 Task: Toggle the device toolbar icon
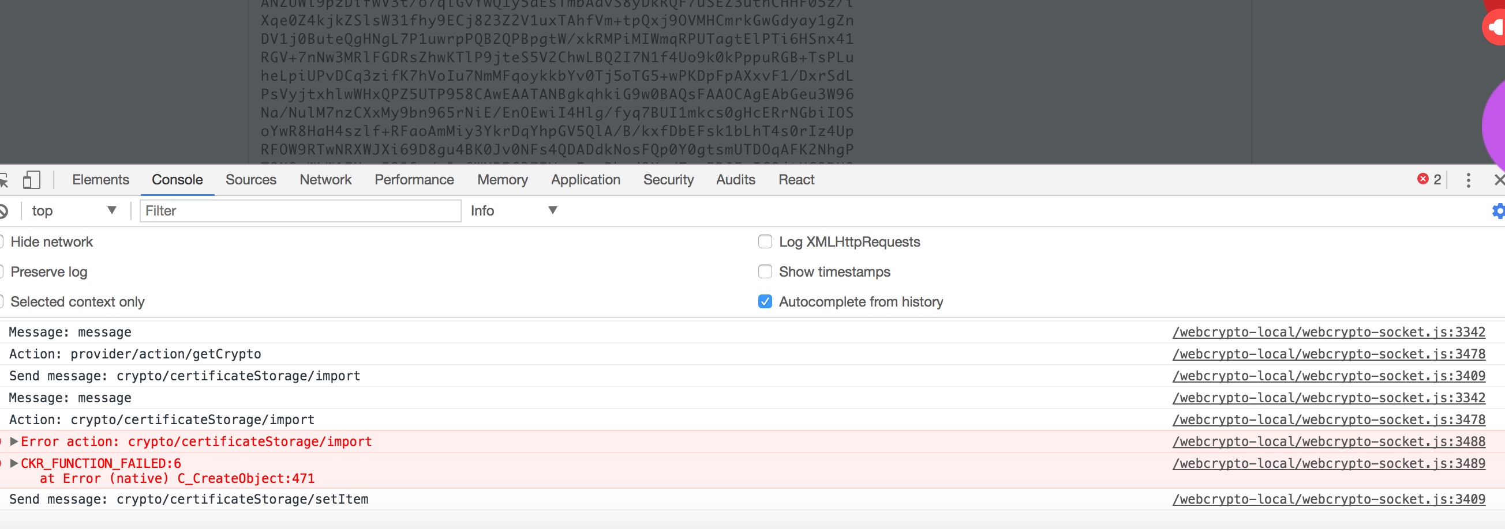pyautogui.click(x=32, y=180)
